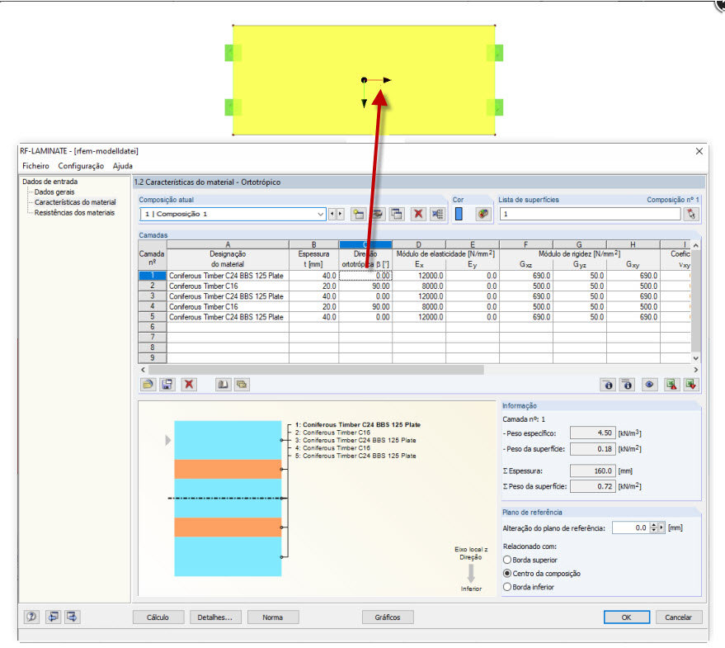
Task: Select previous composition with the left arrow
Action: click(x=332, y=215)
